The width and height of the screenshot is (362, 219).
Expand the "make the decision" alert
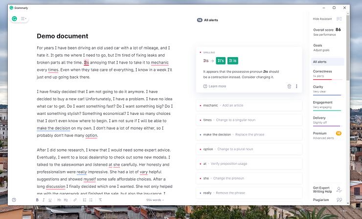249,134
